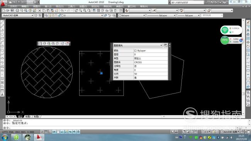Choose the Circle drawing tool
This screenshot has height=141, width=251.
click(2, 34)
